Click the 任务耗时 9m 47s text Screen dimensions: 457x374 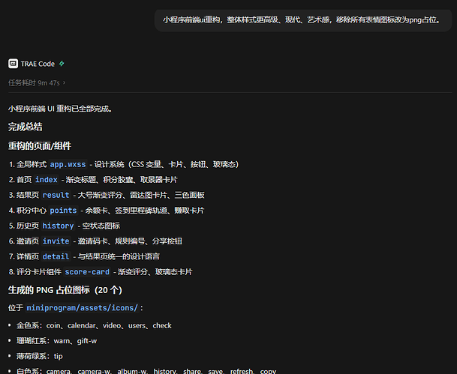click(x=34, y=83)
